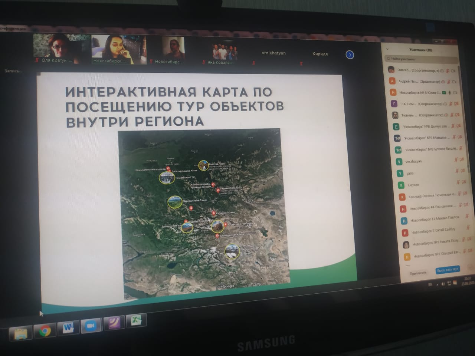Select Новосибирск #4 Ельчанинов participant row
Screen dimensions: 475x356
pos(434,208)
